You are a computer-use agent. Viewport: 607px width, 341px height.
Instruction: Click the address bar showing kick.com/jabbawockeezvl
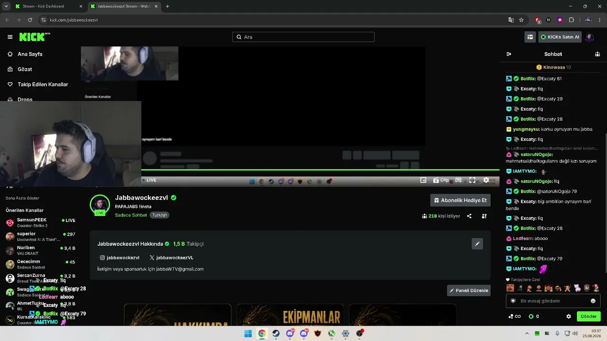(x=275, y=20)
